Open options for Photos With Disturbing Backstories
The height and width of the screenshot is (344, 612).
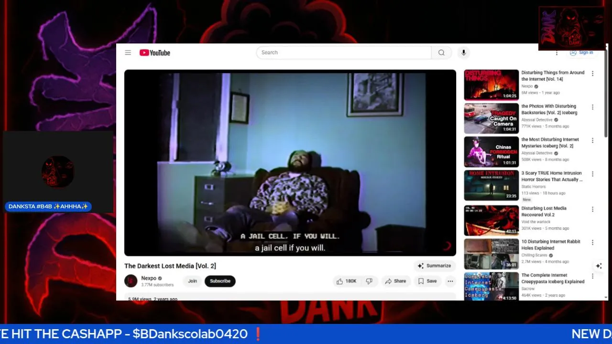pos(592,107)
